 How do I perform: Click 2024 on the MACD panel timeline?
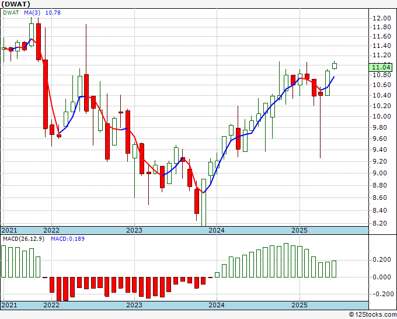217,305
